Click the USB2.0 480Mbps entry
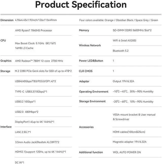 click(27, 112)
